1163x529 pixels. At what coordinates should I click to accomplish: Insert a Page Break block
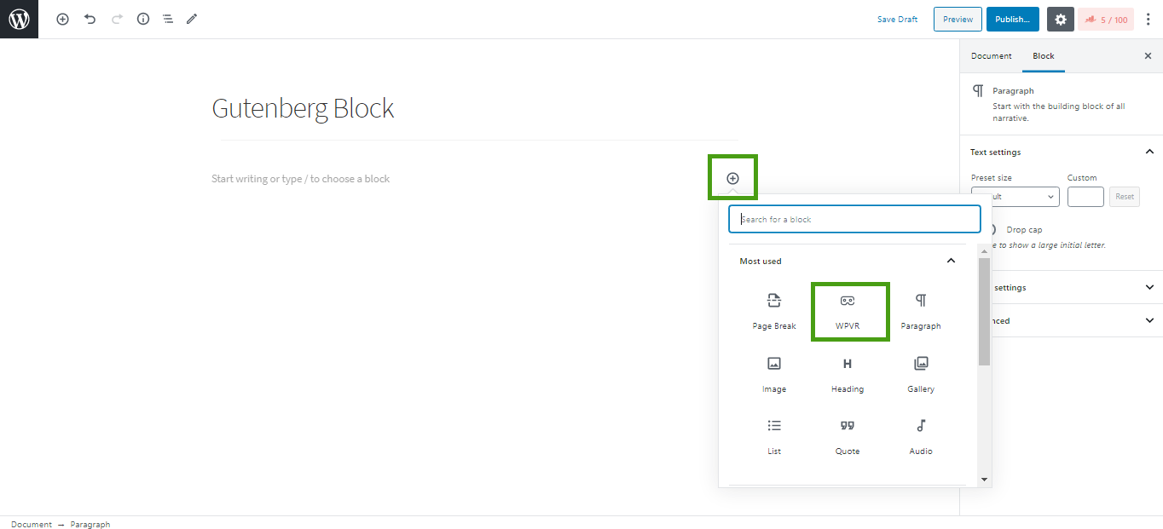coord(773,311)
